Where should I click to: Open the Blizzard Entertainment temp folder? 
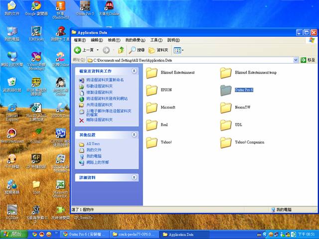tap(248, 73)
